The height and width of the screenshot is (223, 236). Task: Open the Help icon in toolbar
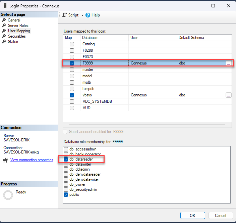point(88,15)
